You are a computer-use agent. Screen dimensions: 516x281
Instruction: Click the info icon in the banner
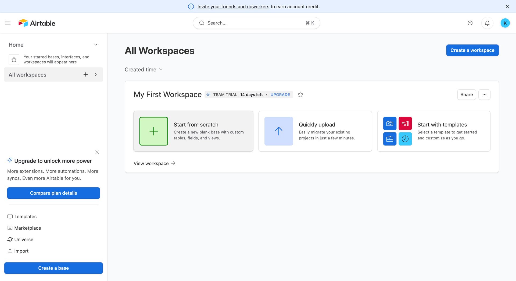(x=191, y=6)
